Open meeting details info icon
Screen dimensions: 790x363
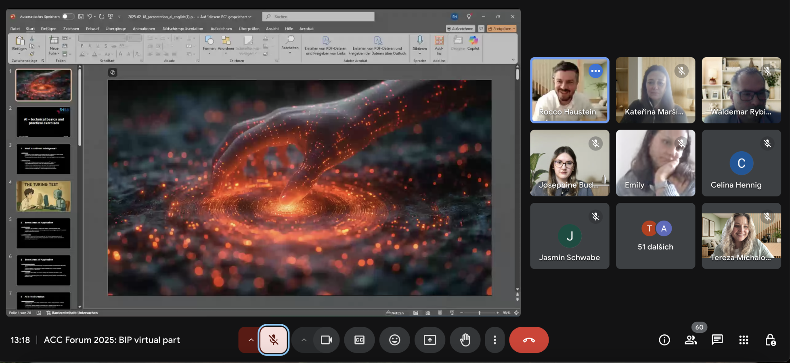664,340
